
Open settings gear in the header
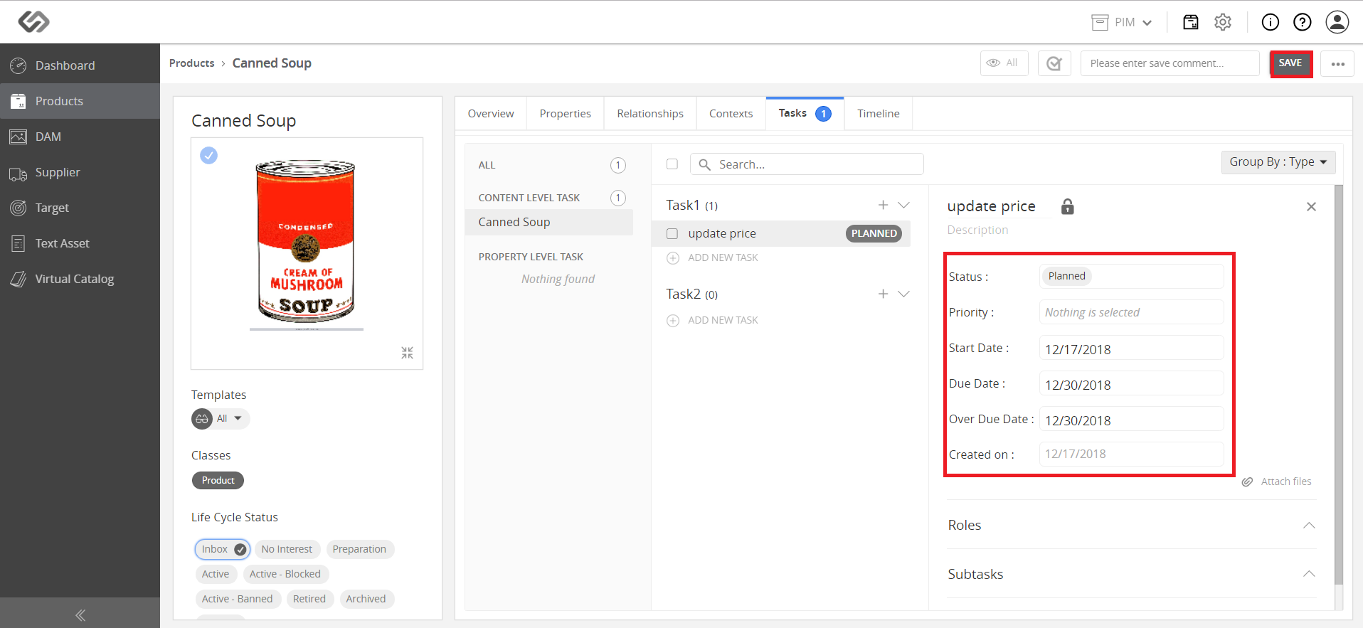coord(1223,22)
